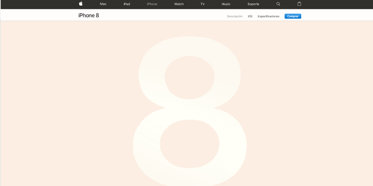The height and width of the screenshot is (186, 373).
Task: Open the search magnifier icon
Action: 278,4
